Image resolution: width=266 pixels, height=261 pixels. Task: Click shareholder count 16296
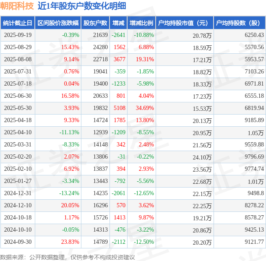click(x=100, y=205)
